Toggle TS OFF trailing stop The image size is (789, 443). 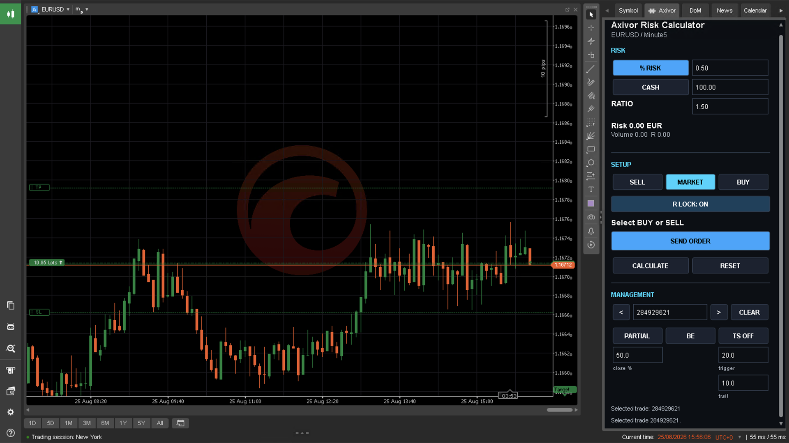pyautogui.click(x=743, y=336)
